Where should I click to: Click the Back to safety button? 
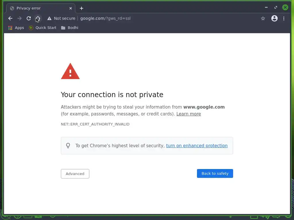215,173
